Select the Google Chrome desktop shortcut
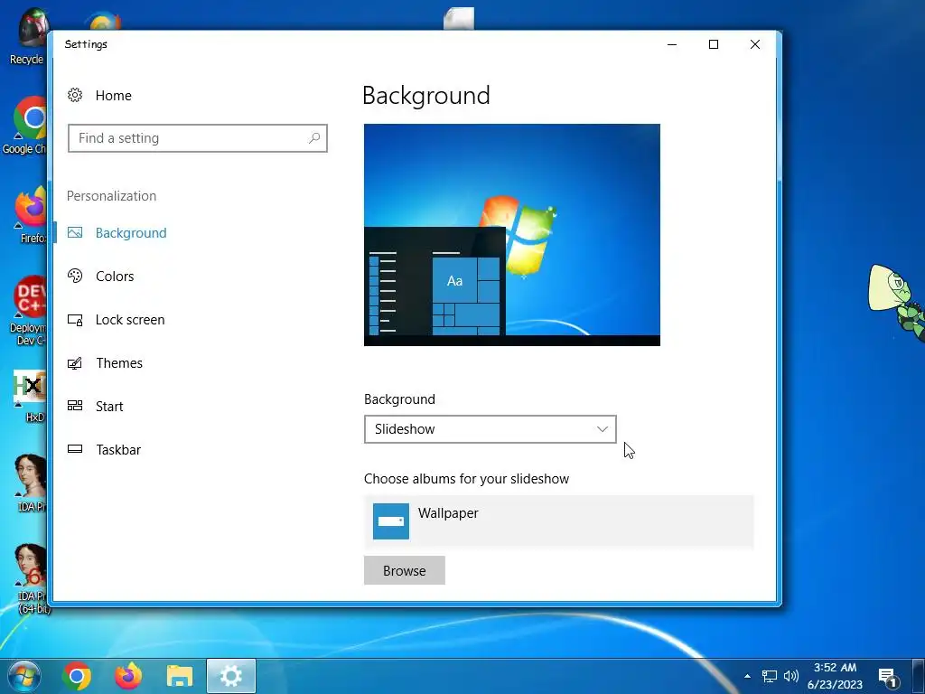The width and height of the screenshot is (925, 694). click(24, 125)
